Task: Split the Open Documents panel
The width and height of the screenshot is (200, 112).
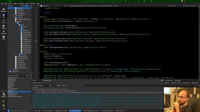Action: [29, 76]
